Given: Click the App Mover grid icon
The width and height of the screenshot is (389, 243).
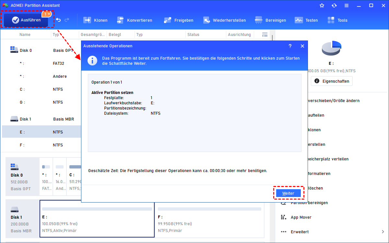Looking at the screenshot, I should 284,217.
